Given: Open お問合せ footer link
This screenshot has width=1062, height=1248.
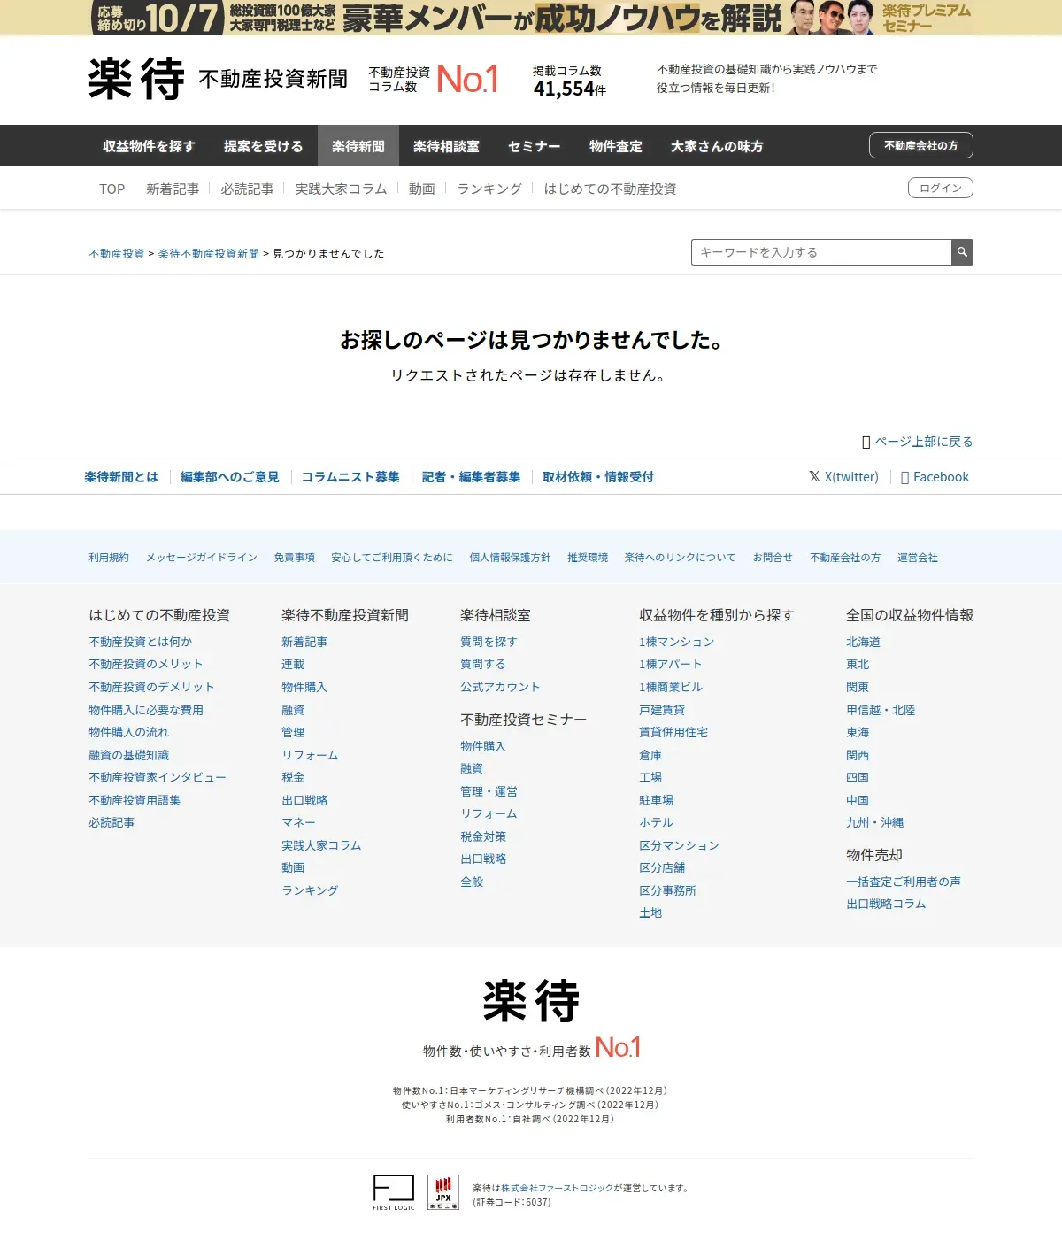Looking at the screenshot, I should pos(773,558).
